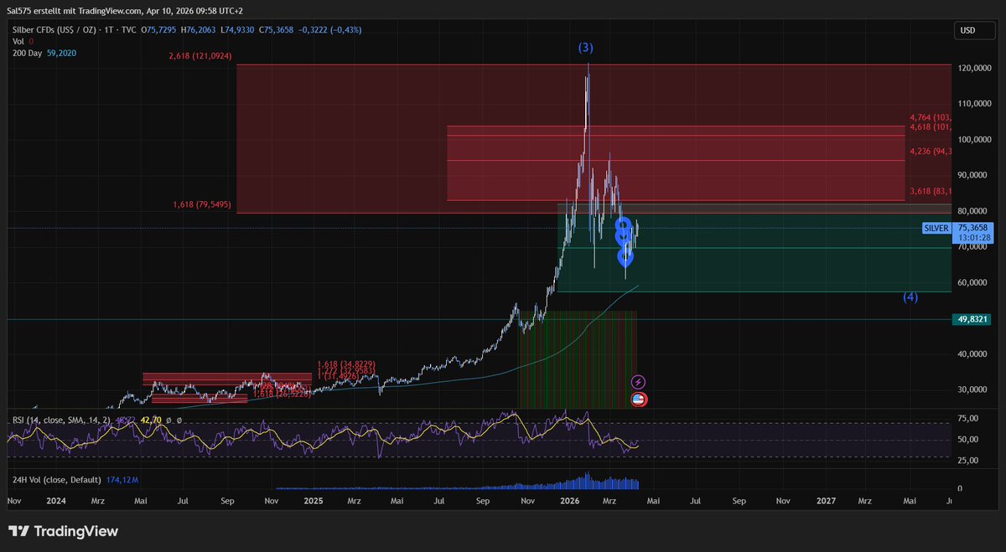Click the 3,618 Fibonacci level label
1006x552 pixels.
tap(931, 192)
